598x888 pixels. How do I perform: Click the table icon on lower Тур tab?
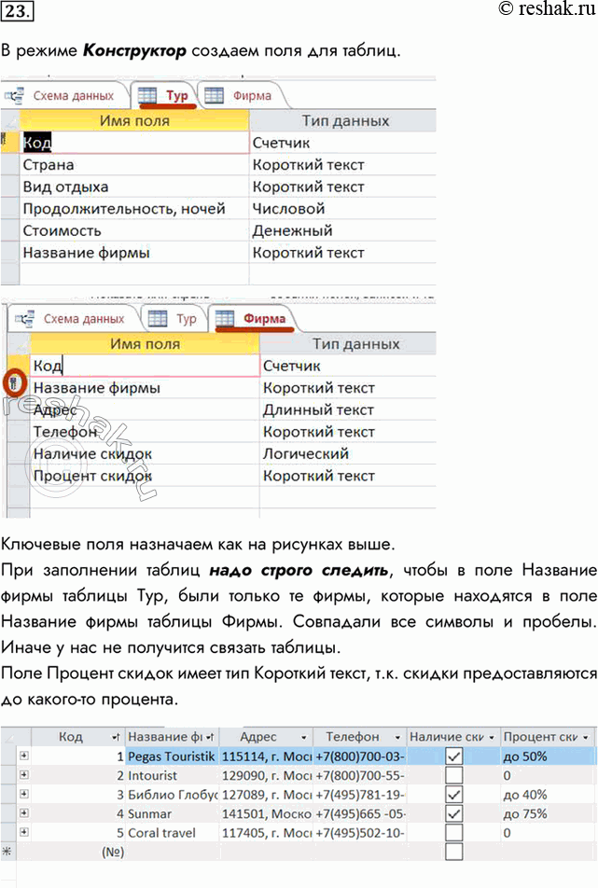point(158,318)
